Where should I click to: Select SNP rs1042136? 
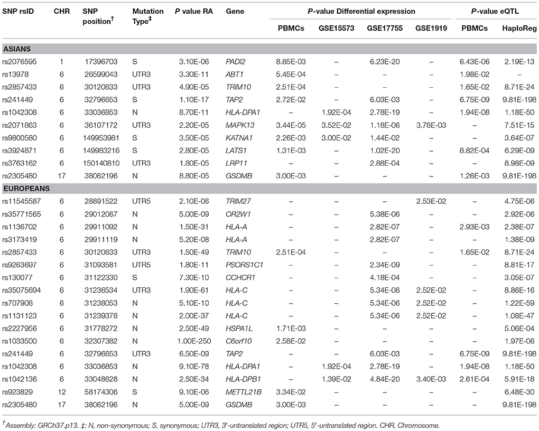pos(19,379)
